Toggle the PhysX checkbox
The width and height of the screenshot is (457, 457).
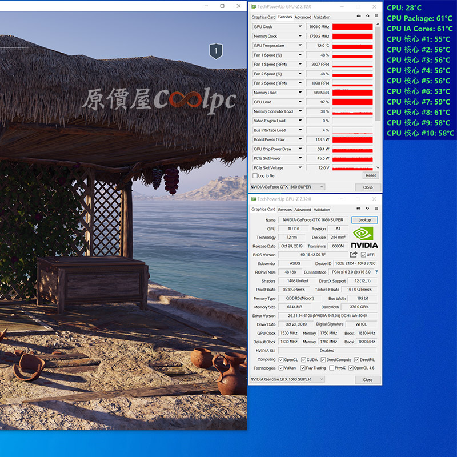[x=331, y=368]
